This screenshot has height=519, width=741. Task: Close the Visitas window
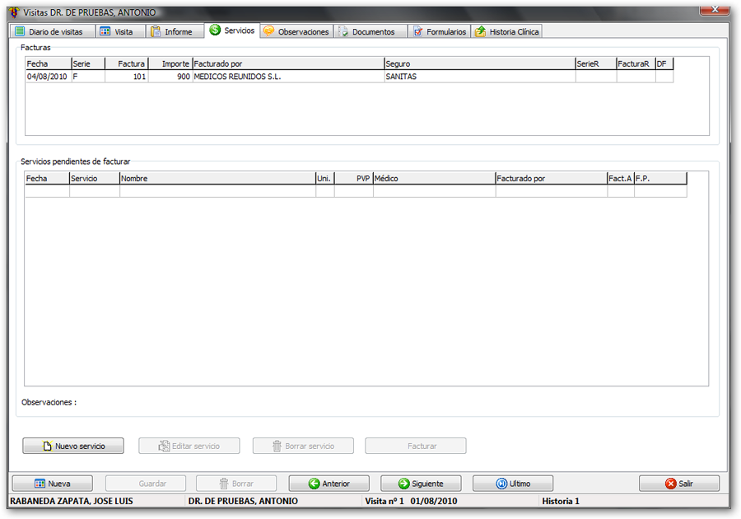713,10
